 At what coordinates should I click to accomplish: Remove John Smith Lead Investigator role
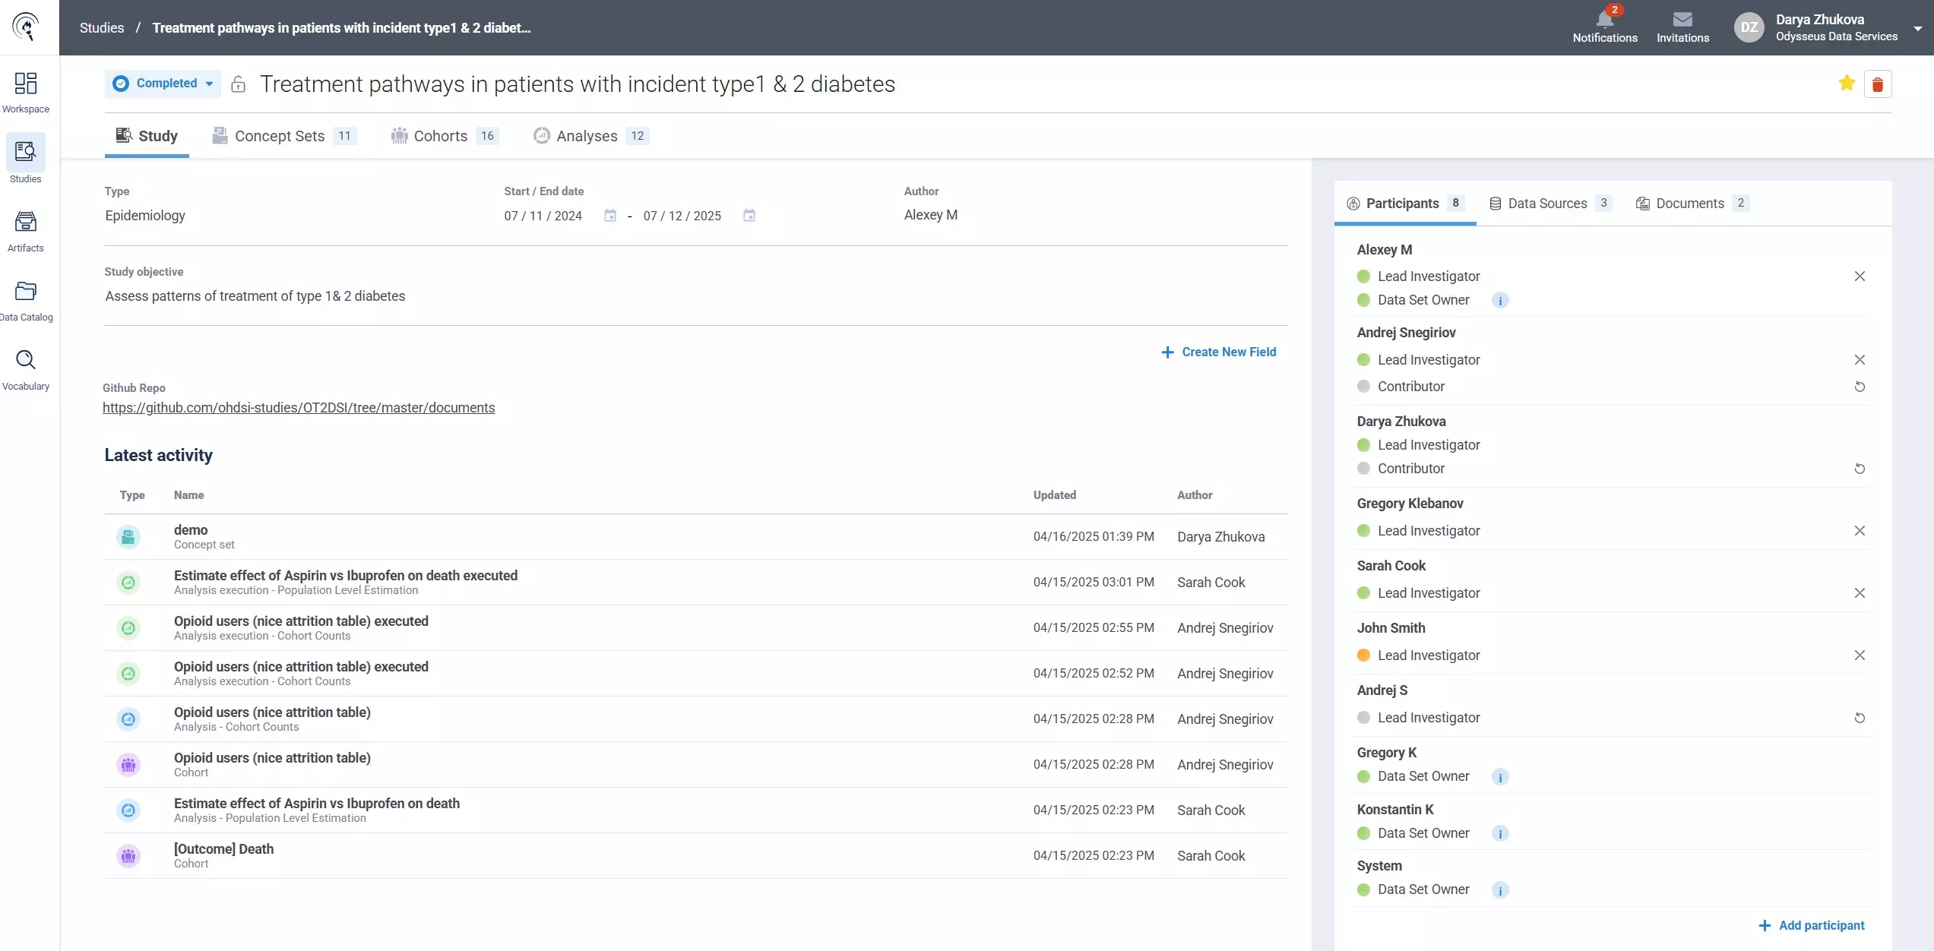tap(1860, 656)
